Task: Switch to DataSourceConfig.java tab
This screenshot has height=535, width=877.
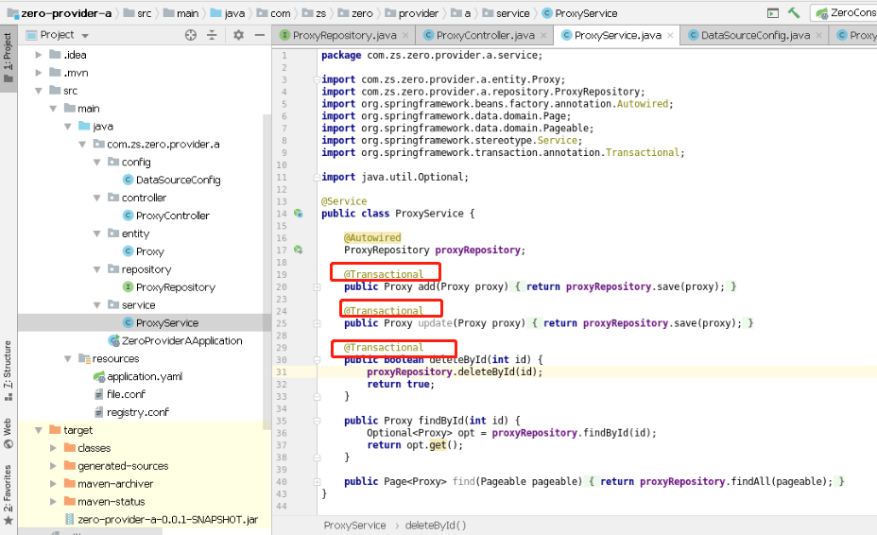Action: pyautogui.click(x=755, y=35)
